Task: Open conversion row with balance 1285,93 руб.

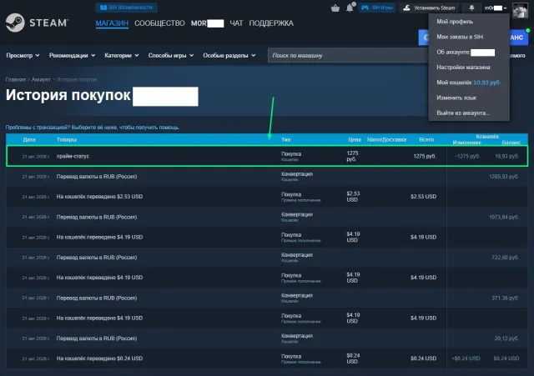Action: [267, 176]
